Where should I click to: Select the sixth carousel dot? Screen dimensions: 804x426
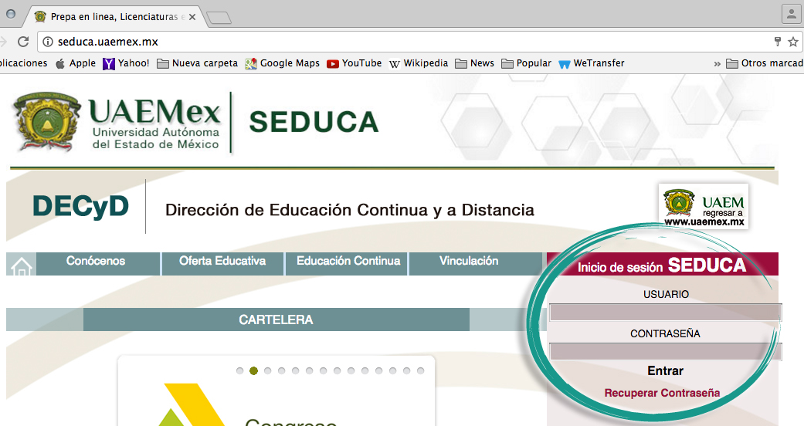tap(309, 370)
